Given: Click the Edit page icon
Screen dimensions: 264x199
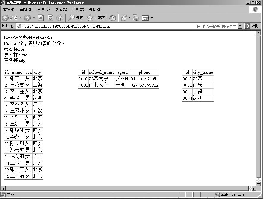Looking at the screenshot, I should (x=145, y=18).
